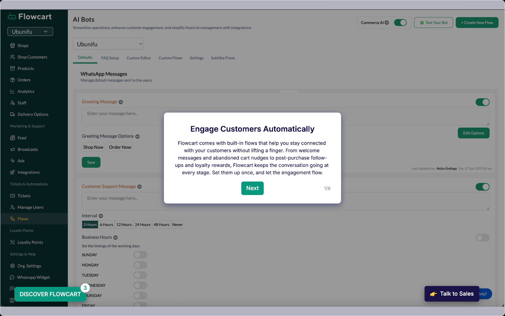Viewport: 505px width, 316px height.
Task: Open Org. Settings via its gear icon
Action: click(13, 266)
